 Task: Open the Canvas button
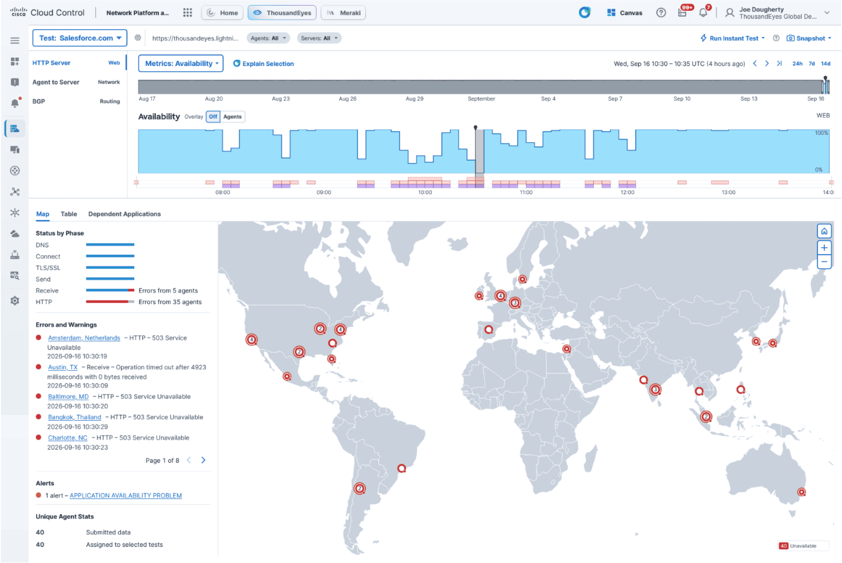(624, 13)
